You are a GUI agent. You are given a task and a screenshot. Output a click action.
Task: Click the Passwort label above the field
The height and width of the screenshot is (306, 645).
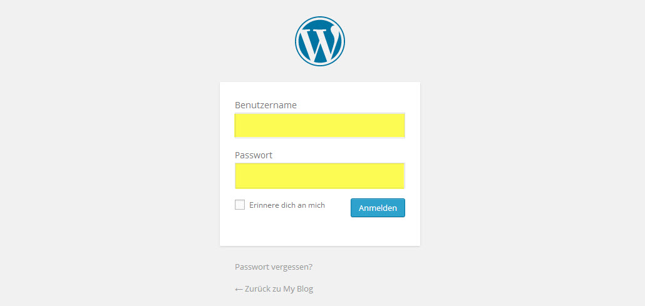coord(254,155)
